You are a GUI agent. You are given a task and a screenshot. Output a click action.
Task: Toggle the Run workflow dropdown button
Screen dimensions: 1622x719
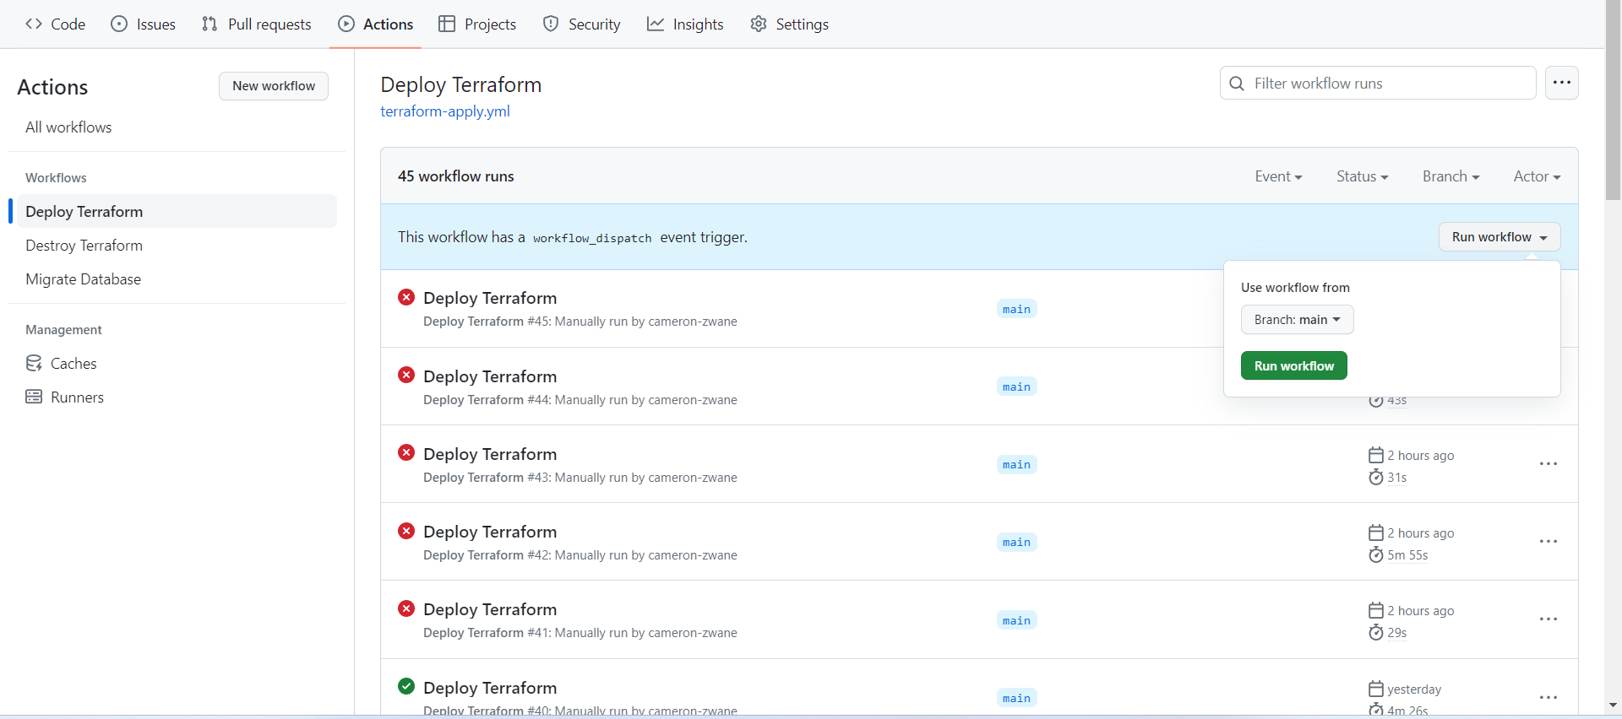point(1500,237)
